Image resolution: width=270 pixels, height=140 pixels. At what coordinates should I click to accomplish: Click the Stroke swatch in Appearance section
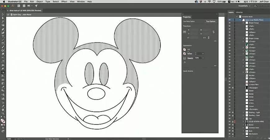point(184,54)
